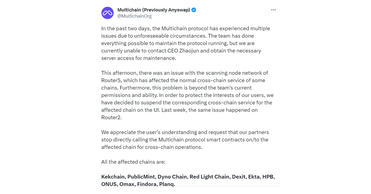Click "Dyno Chain" in the bold list

point(172,177)
